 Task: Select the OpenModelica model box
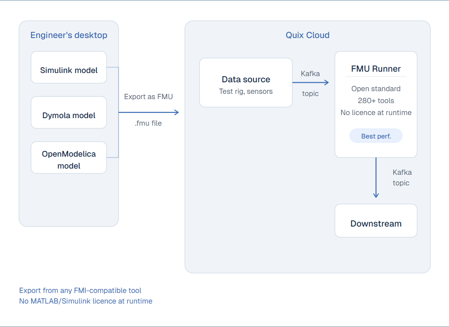point(69,158)
